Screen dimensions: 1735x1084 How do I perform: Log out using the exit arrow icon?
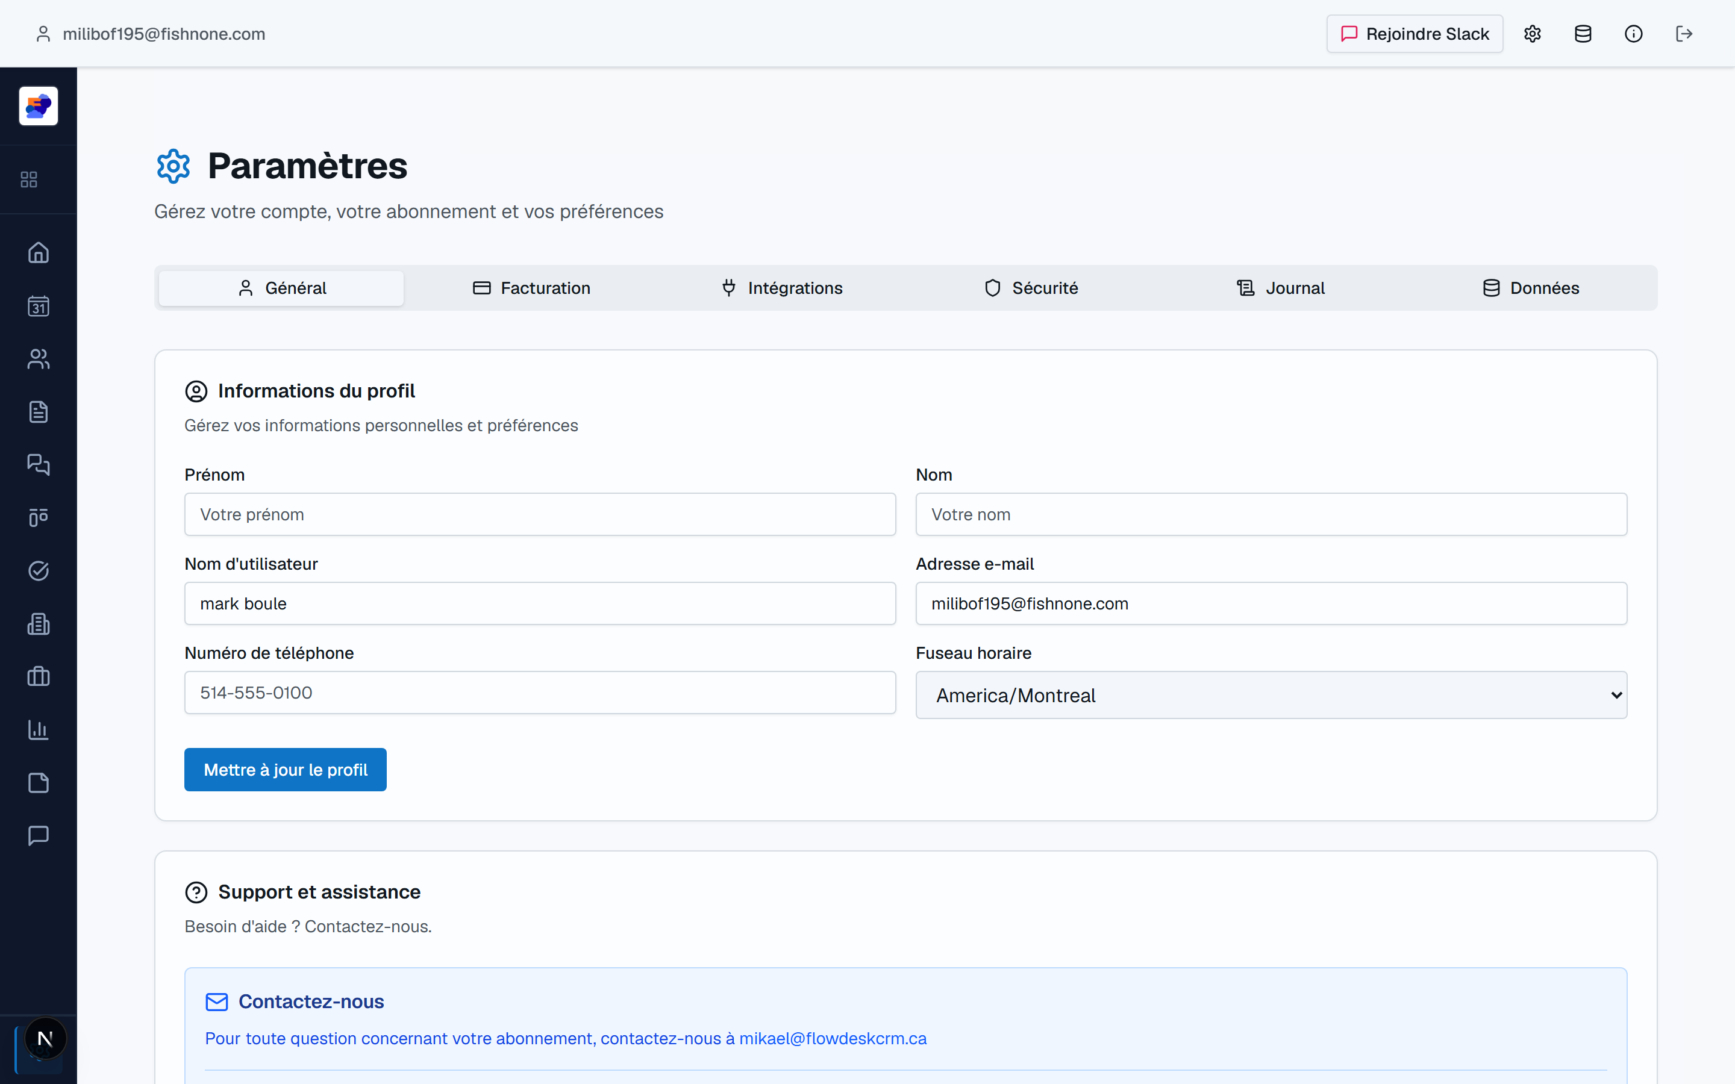pos(1684,34)
